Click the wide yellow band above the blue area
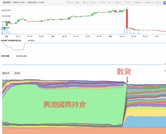The width and height of the screenshot is (166, 134). pos(146,113)
